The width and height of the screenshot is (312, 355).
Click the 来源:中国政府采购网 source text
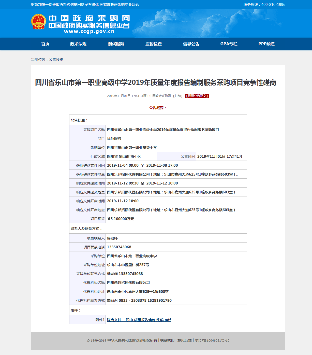(x=156, y=96)
